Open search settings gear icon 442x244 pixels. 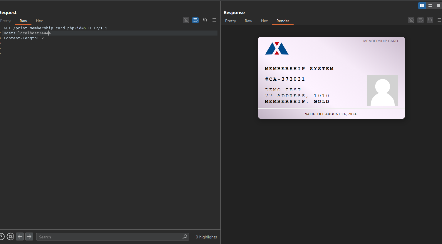(x=10, y=237)
